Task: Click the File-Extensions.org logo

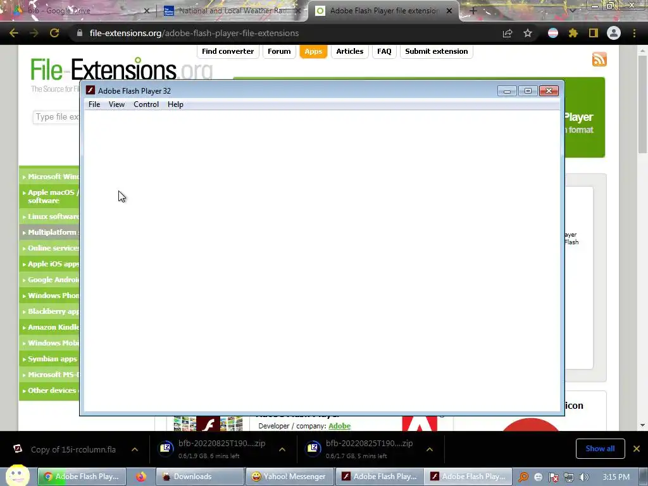Action: [x=122, y=70]
